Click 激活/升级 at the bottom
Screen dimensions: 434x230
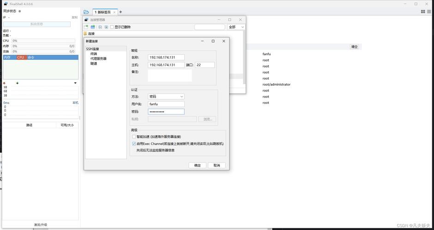(x=41, y=225)
